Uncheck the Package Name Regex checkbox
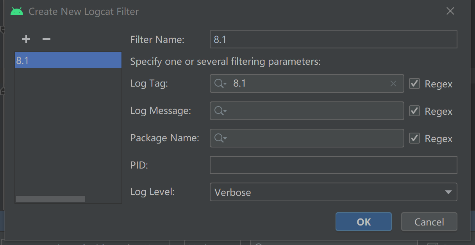The image size is (475, 245). (x=414, y=138)
